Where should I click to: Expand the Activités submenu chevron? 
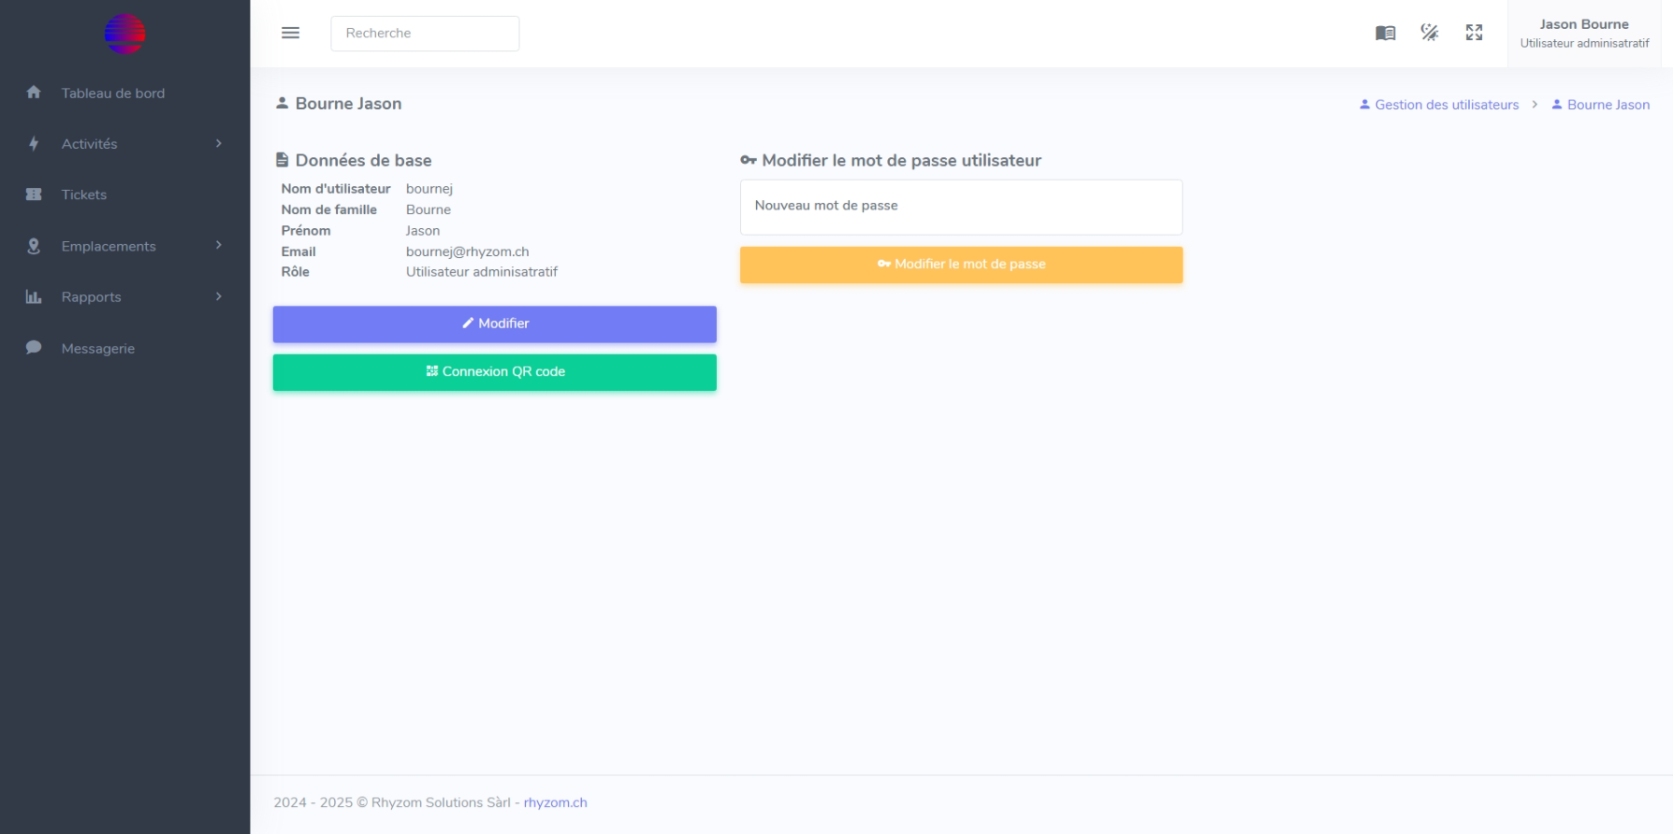point(219,143)
